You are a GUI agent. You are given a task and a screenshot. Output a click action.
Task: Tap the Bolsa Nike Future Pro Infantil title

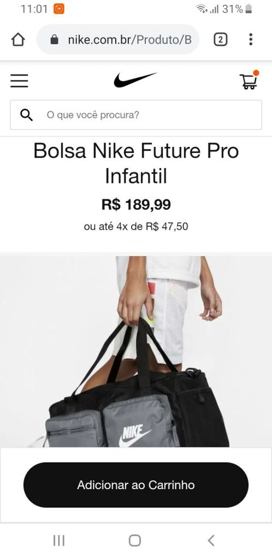(x=136, y=164)
